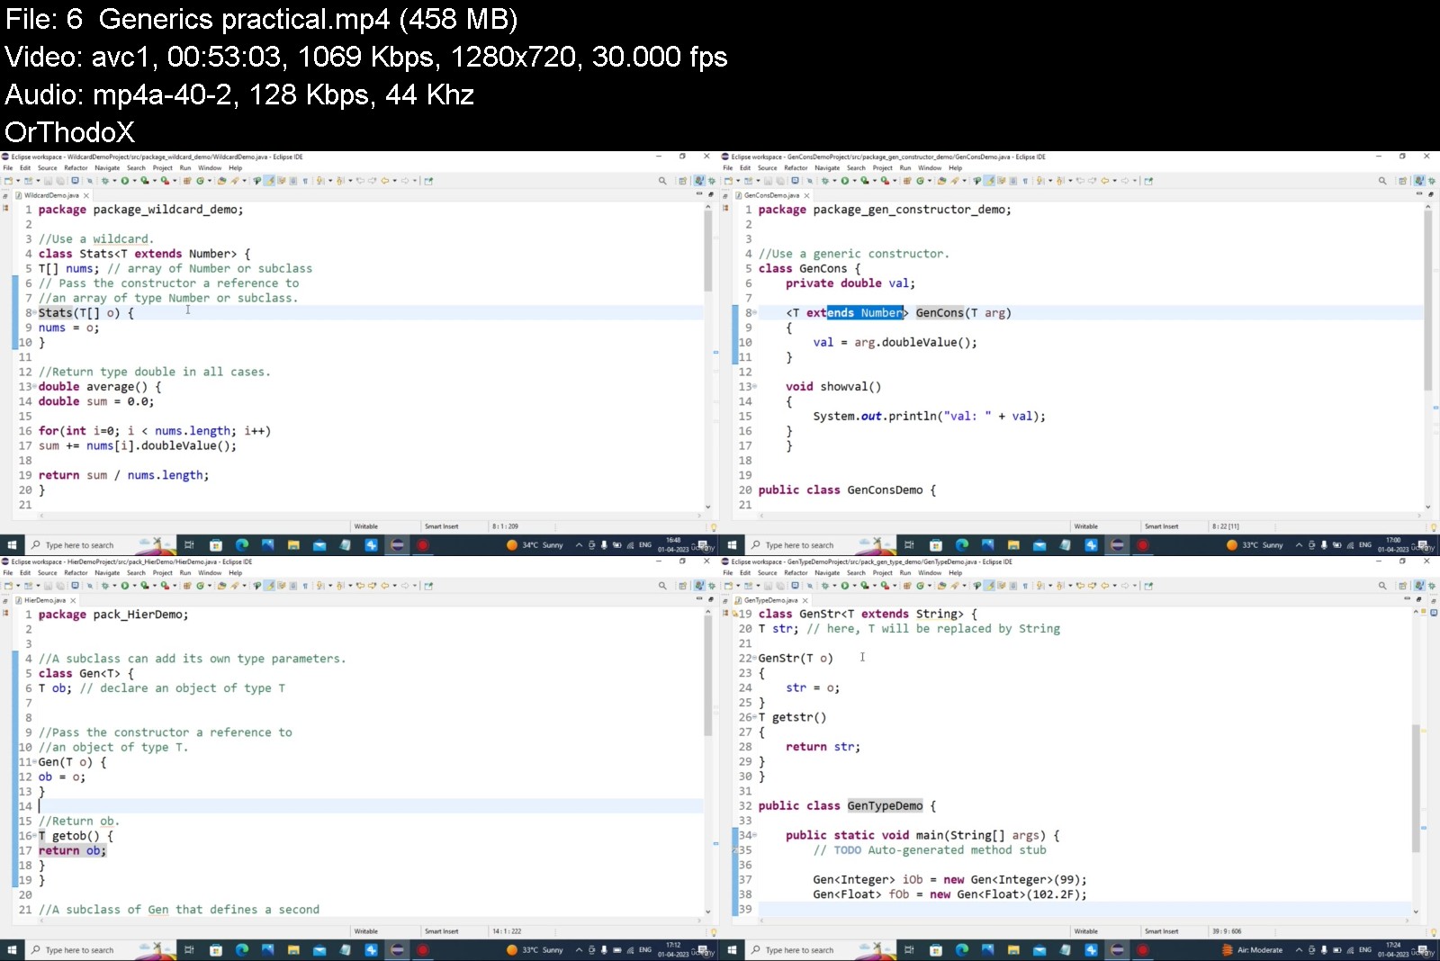Click Back navigation arrow in HierDemo toolbar
This screenshot has width=1440, height=961.
click(384, 585)
